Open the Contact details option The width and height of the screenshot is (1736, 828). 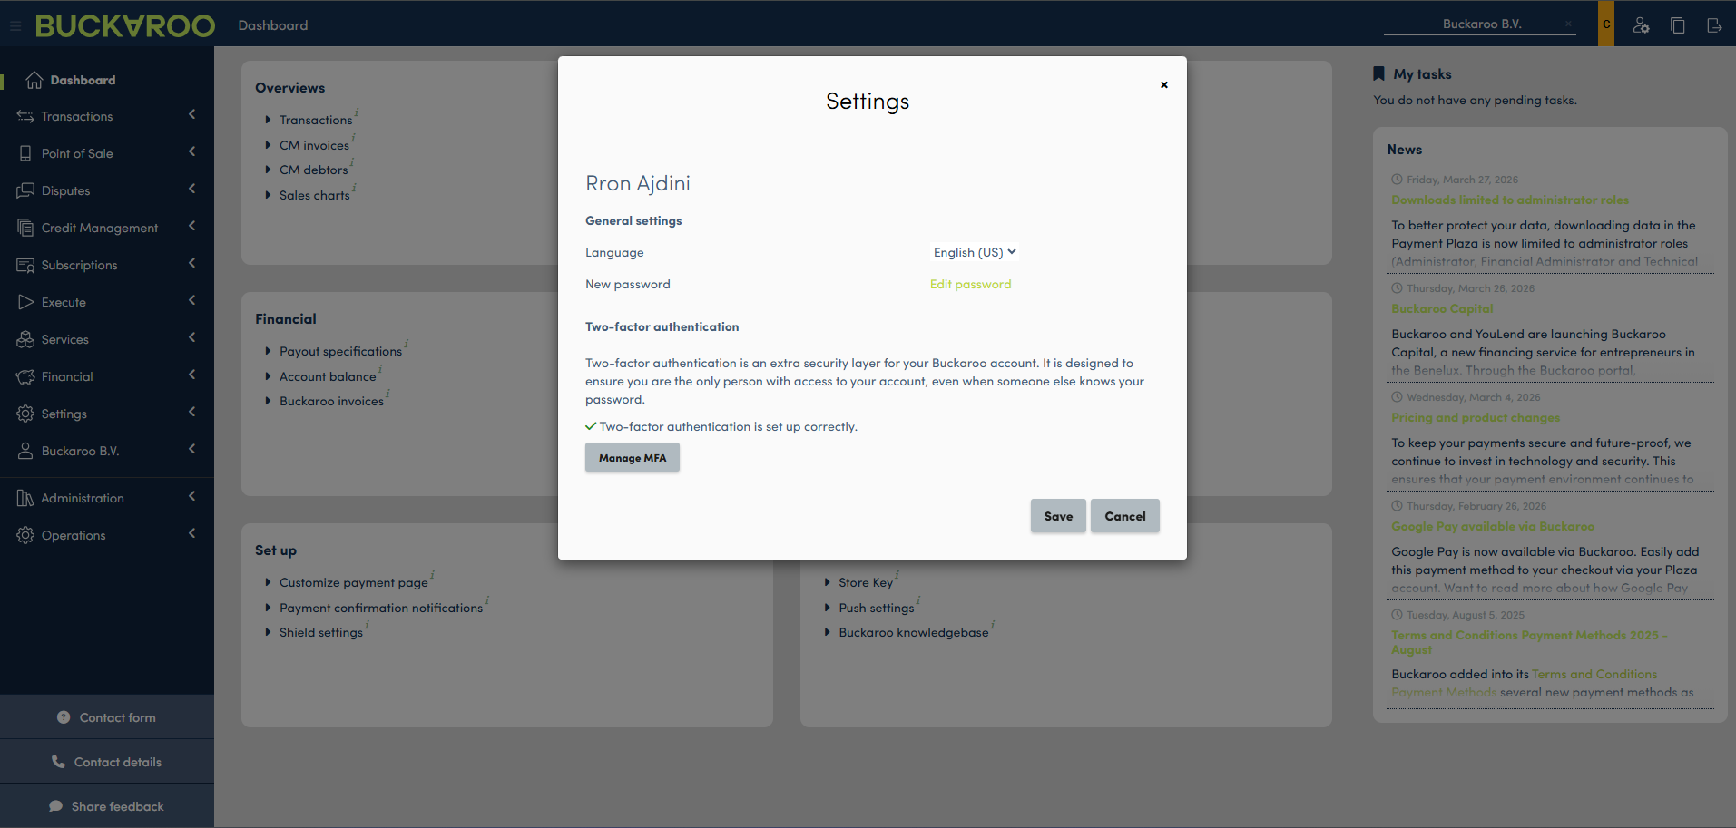tap(107, 762)
